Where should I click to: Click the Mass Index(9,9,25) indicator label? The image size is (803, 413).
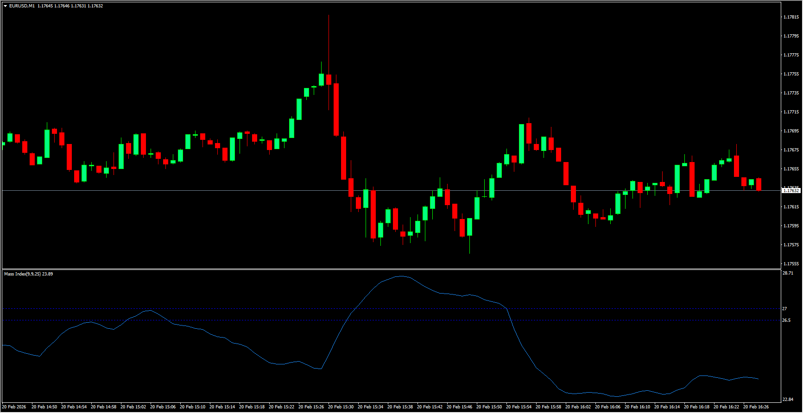(x=22, y=274)
